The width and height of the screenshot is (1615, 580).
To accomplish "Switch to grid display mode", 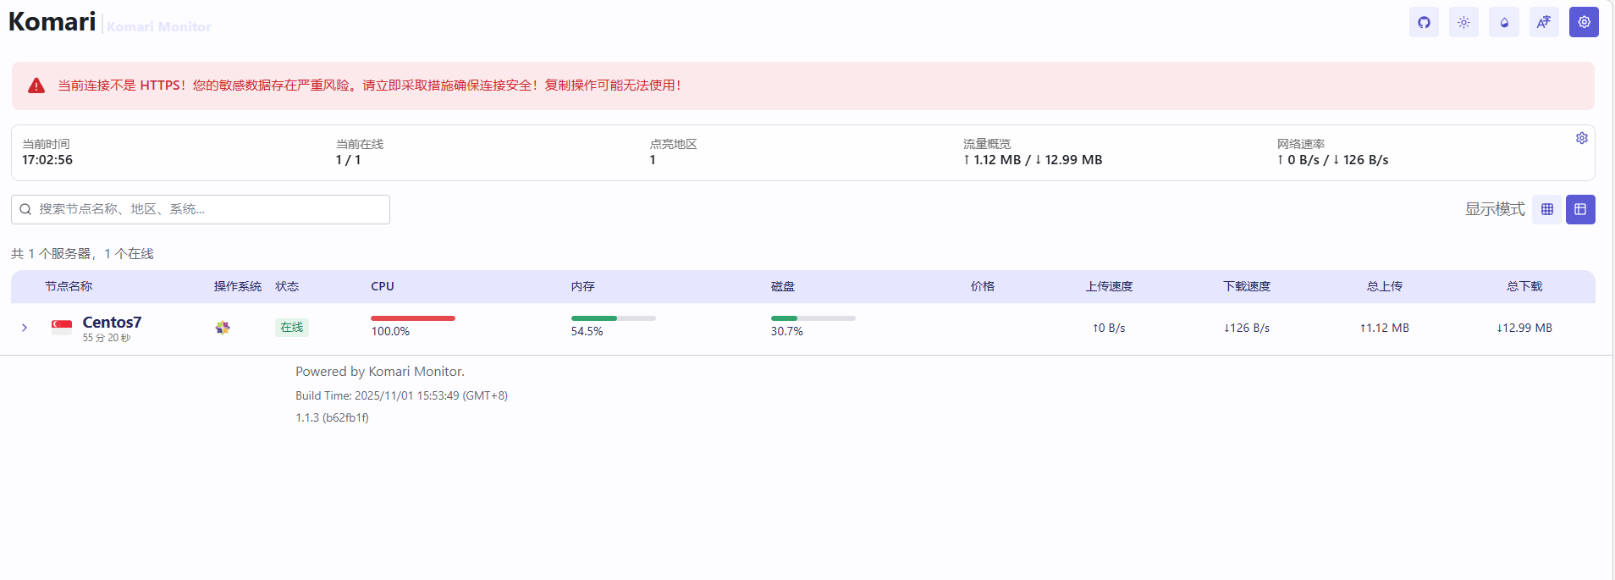I will click(1547, 209).
